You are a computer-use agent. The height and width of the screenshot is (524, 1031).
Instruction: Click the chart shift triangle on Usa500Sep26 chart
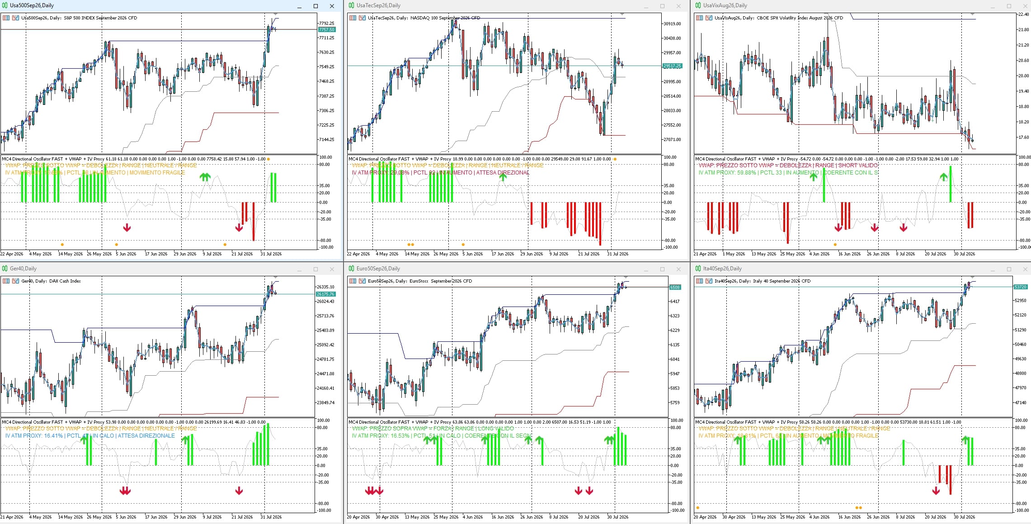[x=276, y=14]
